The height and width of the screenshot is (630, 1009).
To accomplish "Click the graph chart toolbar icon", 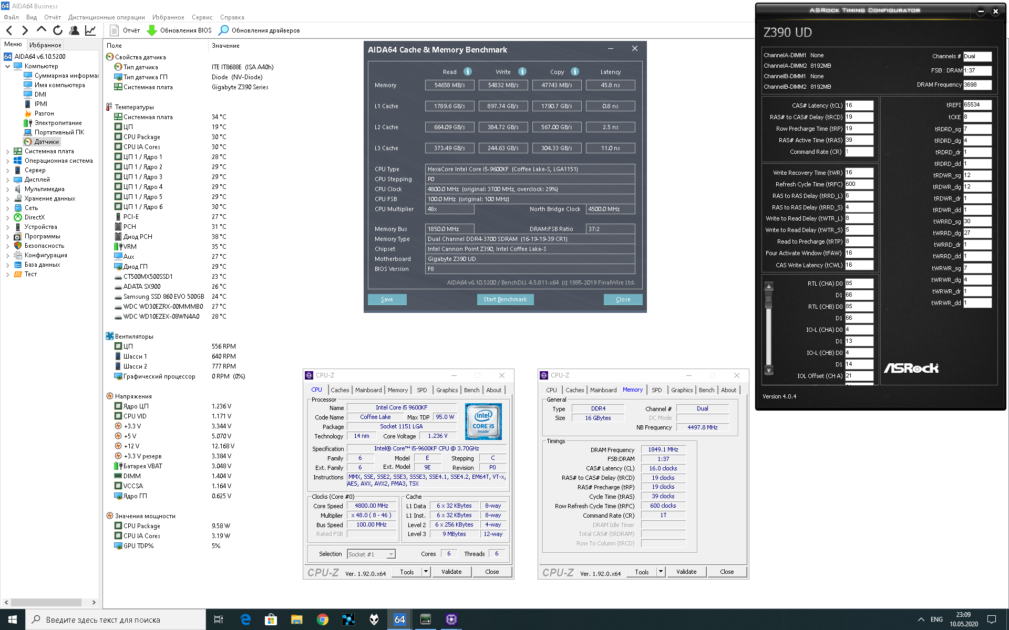I will [90, 30].
